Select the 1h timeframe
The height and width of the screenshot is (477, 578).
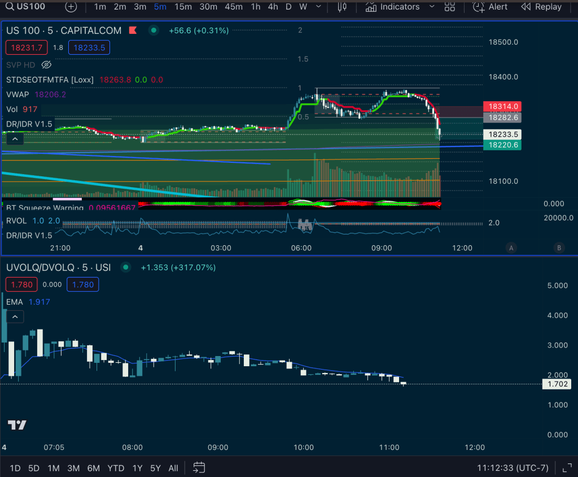(x=256, y=7)
